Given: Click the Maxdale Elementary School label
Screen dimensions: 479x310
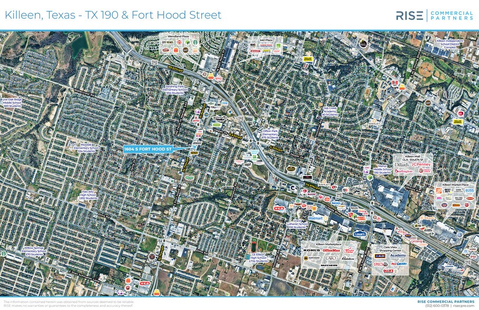Looking at the screenshot, I should click(86, 148).
